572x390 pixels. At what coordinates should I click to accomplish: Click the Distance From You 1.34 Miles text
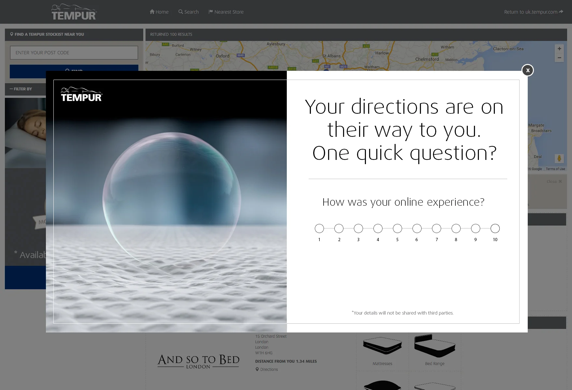pos(286,361)
